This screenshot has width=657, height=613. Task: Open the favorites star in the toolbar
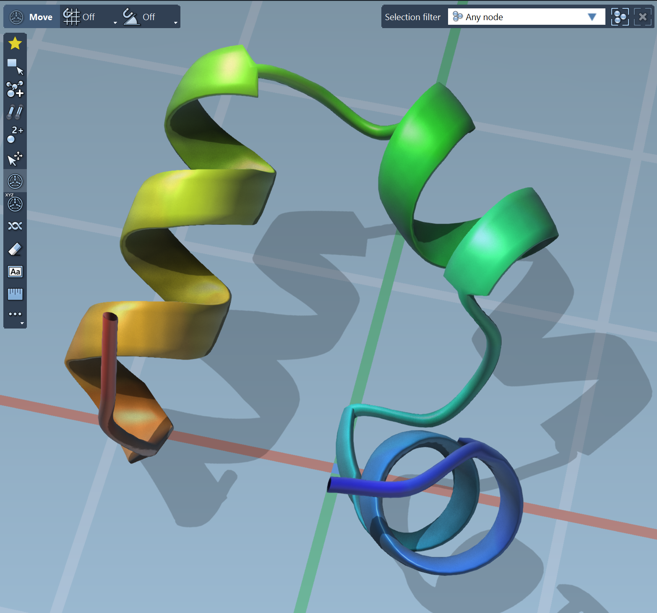pos(15,43)
